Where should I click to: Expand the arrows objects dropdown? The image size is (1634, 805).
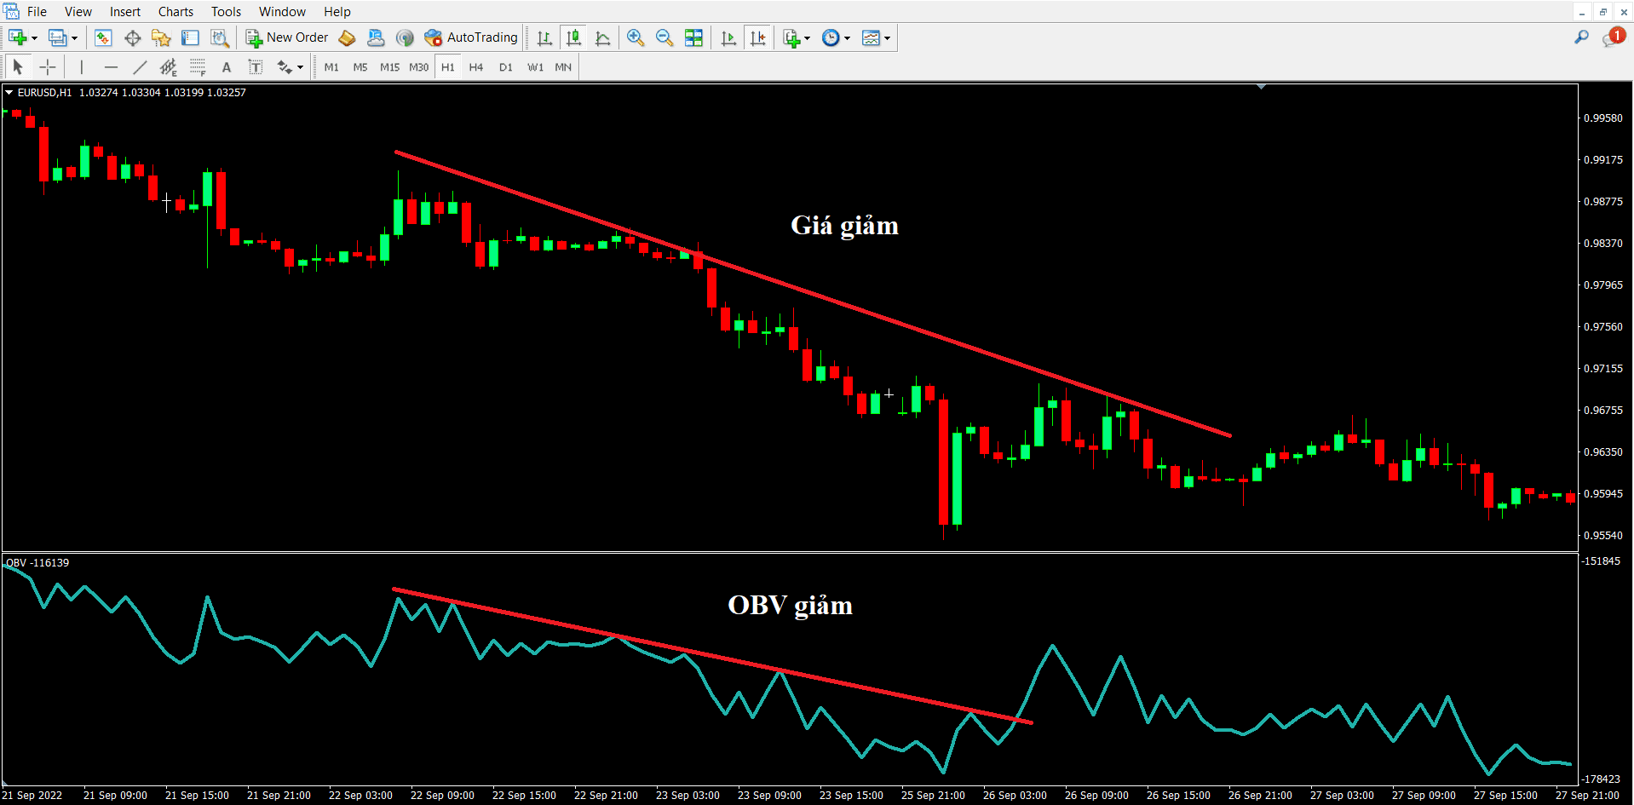pyautogui.click(x=300, y=67)
